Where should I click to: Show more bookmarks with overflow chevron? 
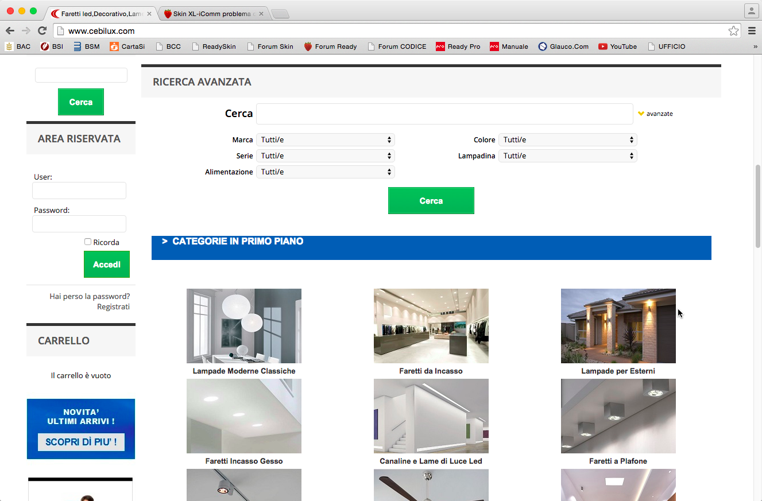pos(755,46)
